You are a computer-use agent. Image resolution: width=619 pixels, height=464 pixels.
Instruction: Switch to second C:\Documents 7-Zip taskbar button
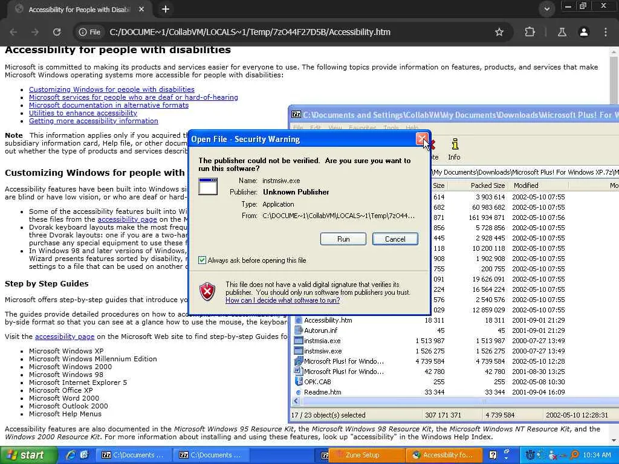click(211, 456)
